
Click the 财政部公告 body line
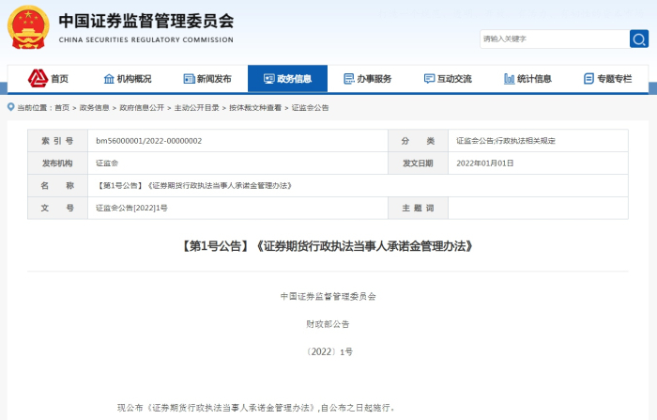point(328,324)
